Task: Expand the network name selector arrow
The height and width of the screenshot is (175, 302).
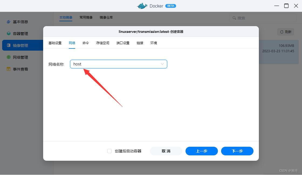Action: (x=162, y=64)
